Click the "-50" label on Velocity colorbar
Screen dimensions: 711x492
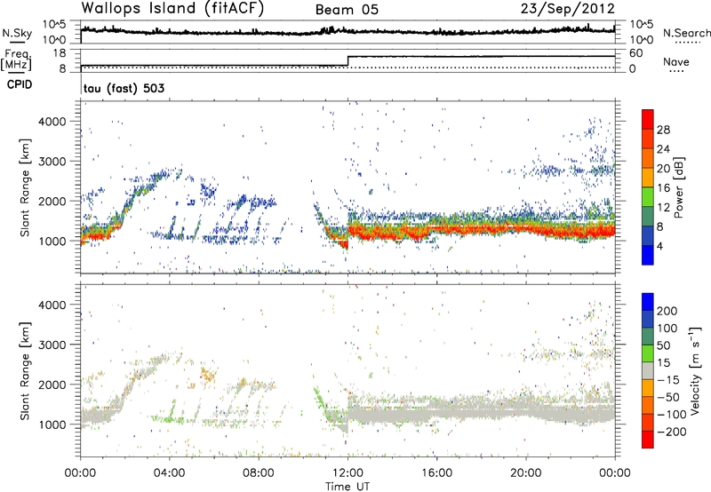[668, 397]
